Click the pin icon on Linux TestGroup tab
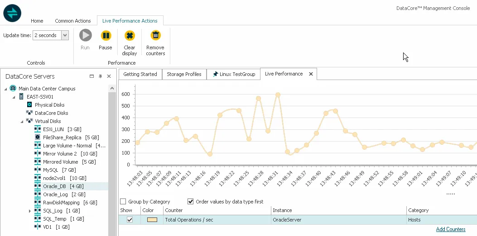 point(215,74)
